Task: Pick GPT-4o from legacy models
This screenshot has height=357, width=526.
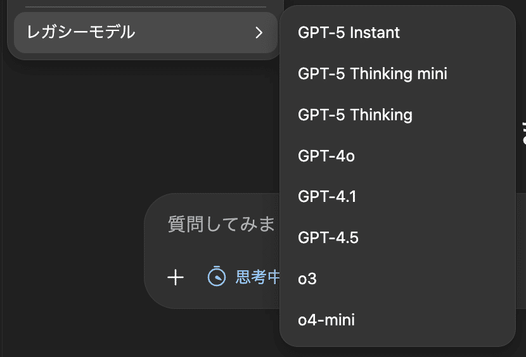Action: click(326, 156)
